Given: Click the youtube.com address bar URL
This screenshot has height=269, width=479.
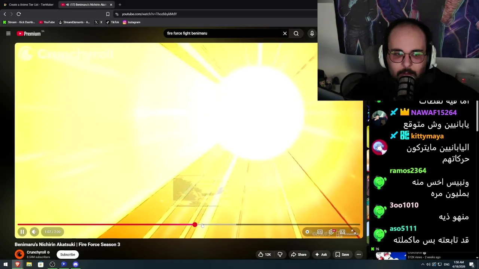Looking at the screenshot, I should point(149,14).
